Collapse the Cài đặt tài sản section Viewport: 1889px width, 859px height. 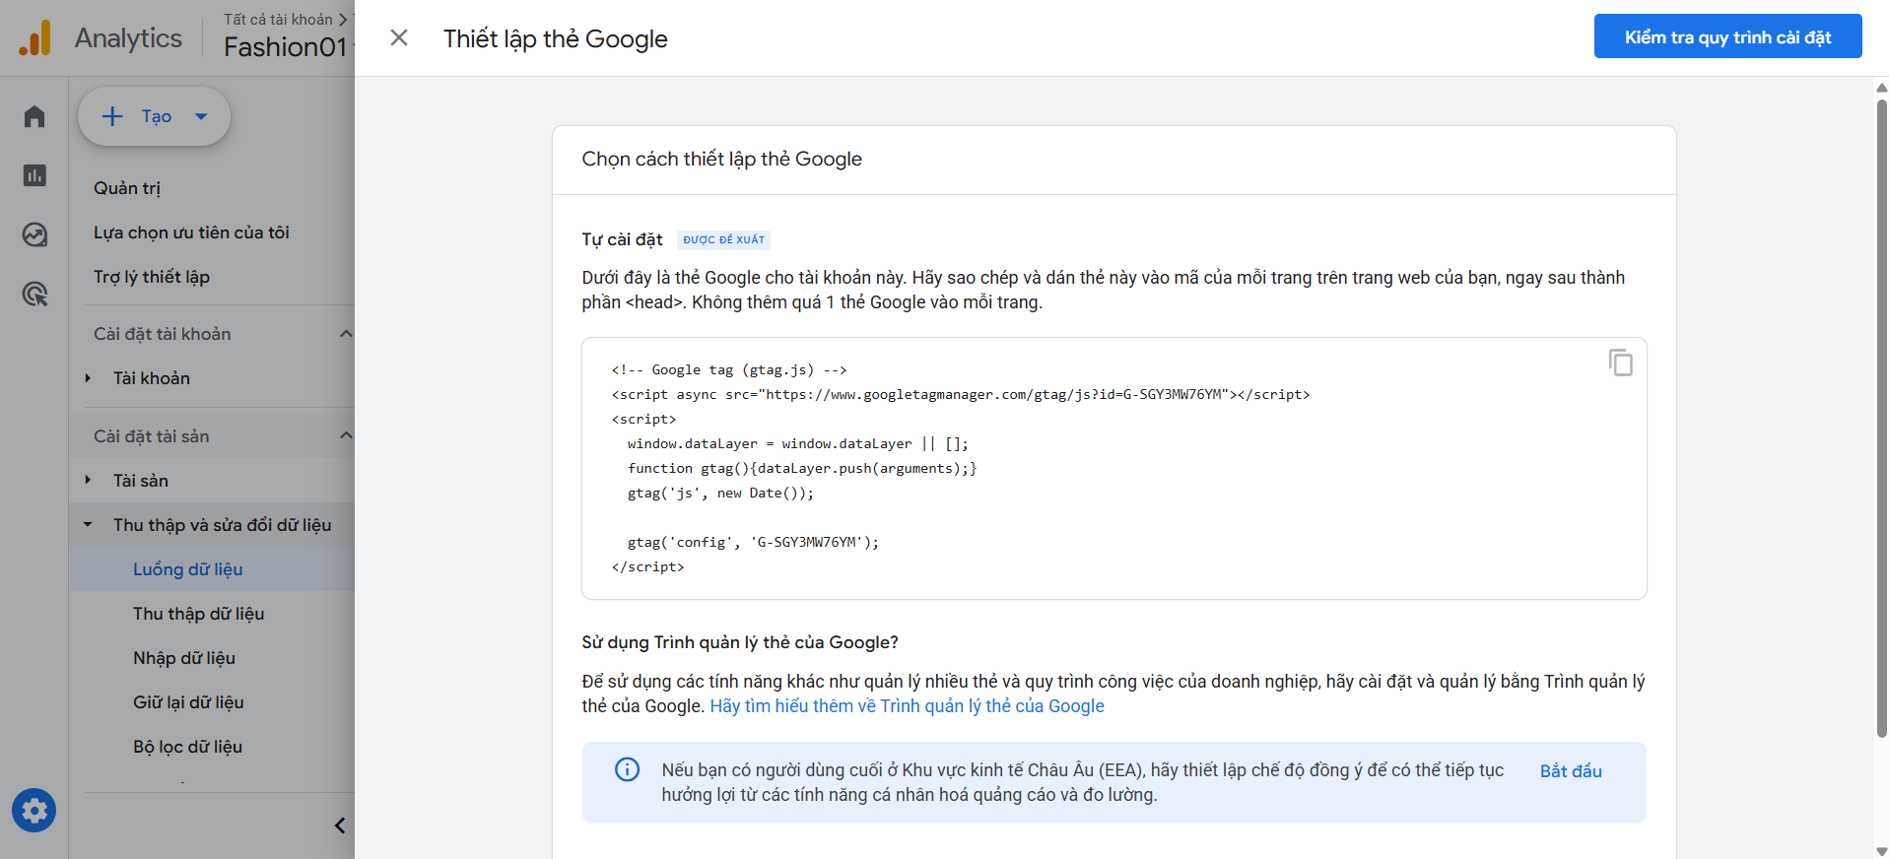pyautogui.click(x=346, y=436)
